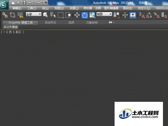The height and width of the screenshot is (126, 168).
Task: Switch to the Graphite 建模工具 tab
Action: pos(20,23)
